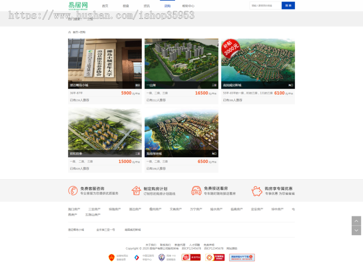
Task: Open the 海口房产 footer link
Action: [74, 209]
